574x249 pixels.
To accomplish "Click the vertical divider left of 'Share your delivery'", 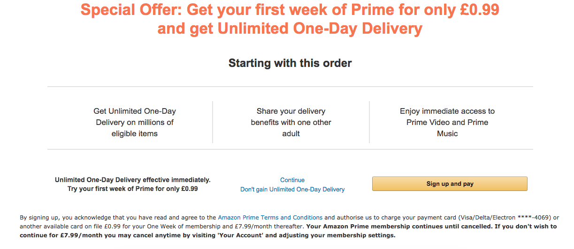I will pyautogui.click(x=213, y=122).
